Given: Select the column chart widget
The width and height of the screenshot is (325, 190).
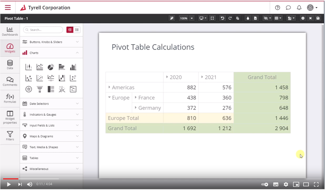Looking at the screenshot, I should [73, 67].
